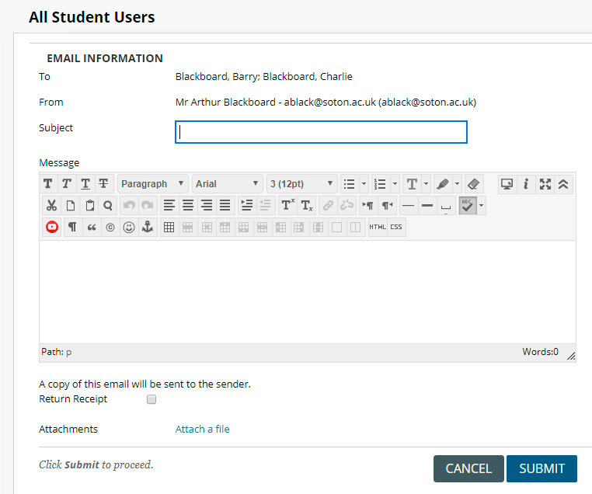Click the cut scissors icon
The image size is (592, 494).
point(52,205)
